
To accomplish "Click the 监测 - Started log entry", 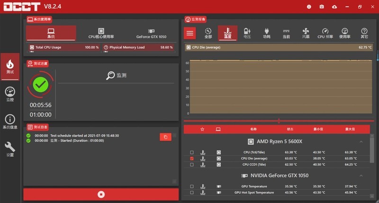I will pos(77,141).
